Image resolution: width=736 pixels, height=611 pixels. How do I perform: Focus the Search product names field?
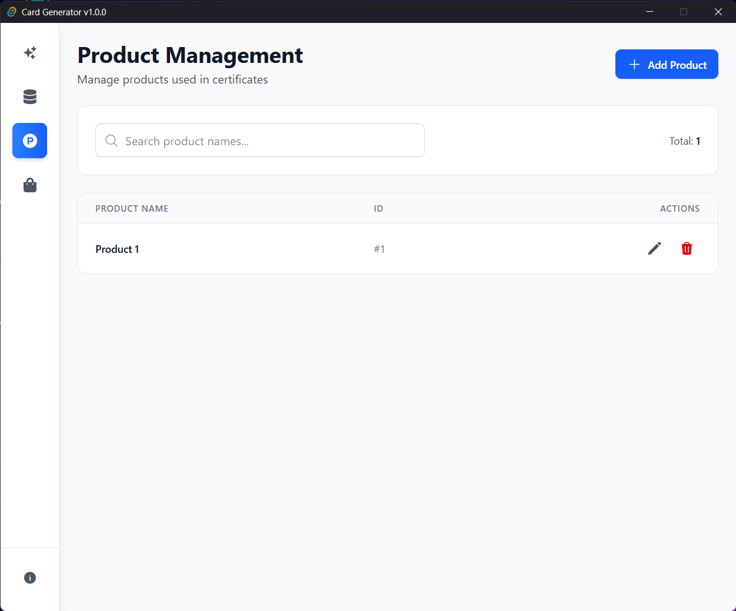tap(271, 141)
